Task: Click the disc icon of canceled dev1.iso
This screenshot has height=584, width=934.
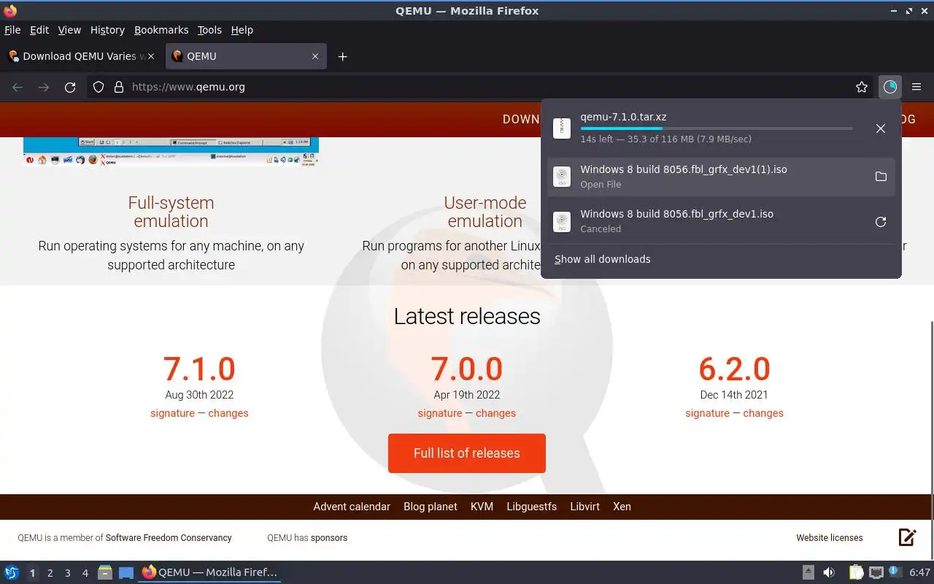Action: pos(561,222)
